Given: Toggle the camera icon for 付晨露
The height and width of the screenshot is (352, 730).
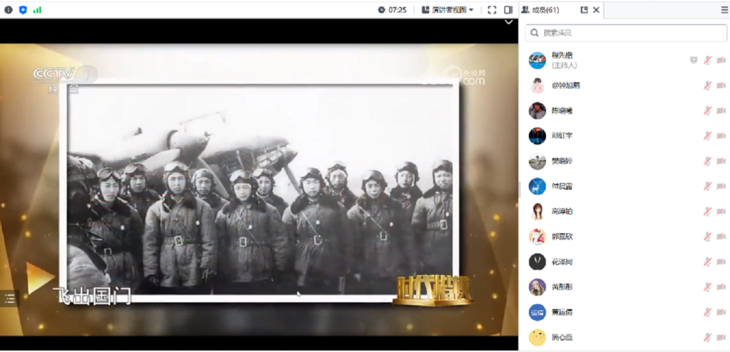Looking at the screenshot, I should coord(721,186).
